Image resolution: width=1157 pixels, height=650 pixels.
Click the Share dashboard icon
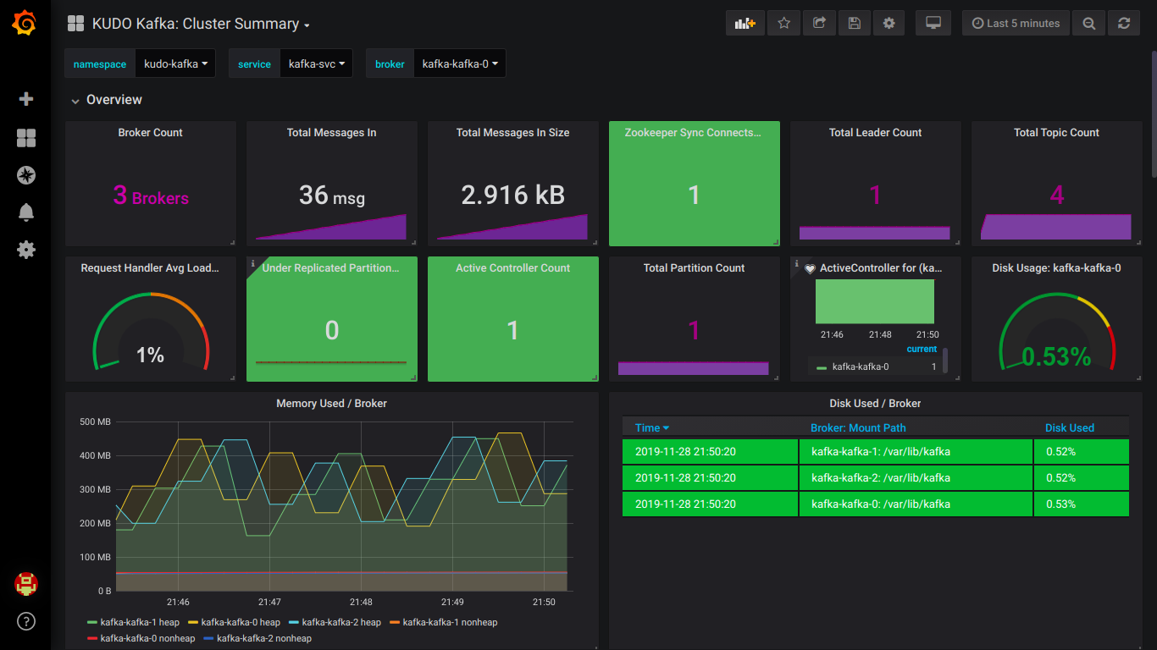coord(819,23)
